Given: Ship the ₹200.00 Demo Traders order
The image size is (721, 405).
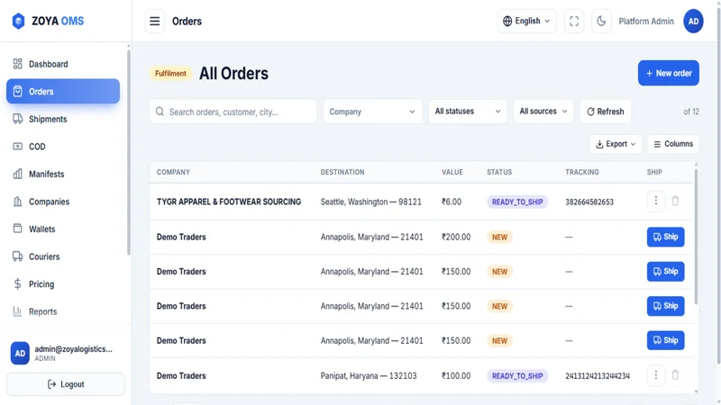Looking at the screenshot, I should click(665, 237).
